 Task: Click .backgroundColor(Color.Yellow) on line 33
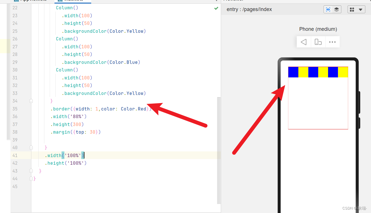104,93
